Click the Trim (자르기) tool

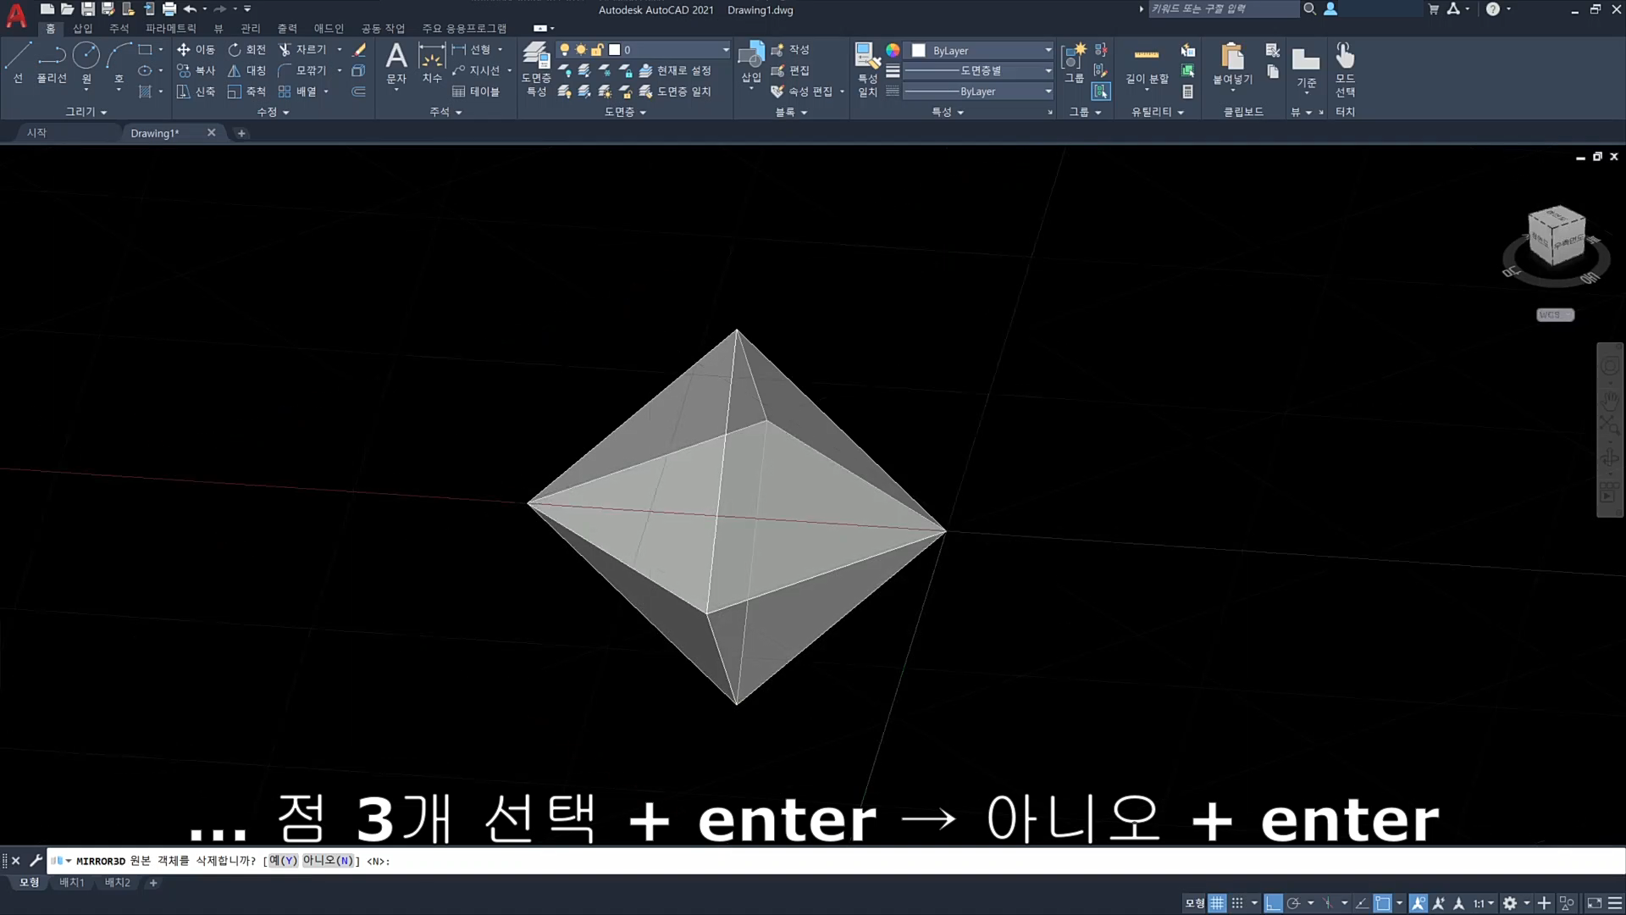point(302,50)
